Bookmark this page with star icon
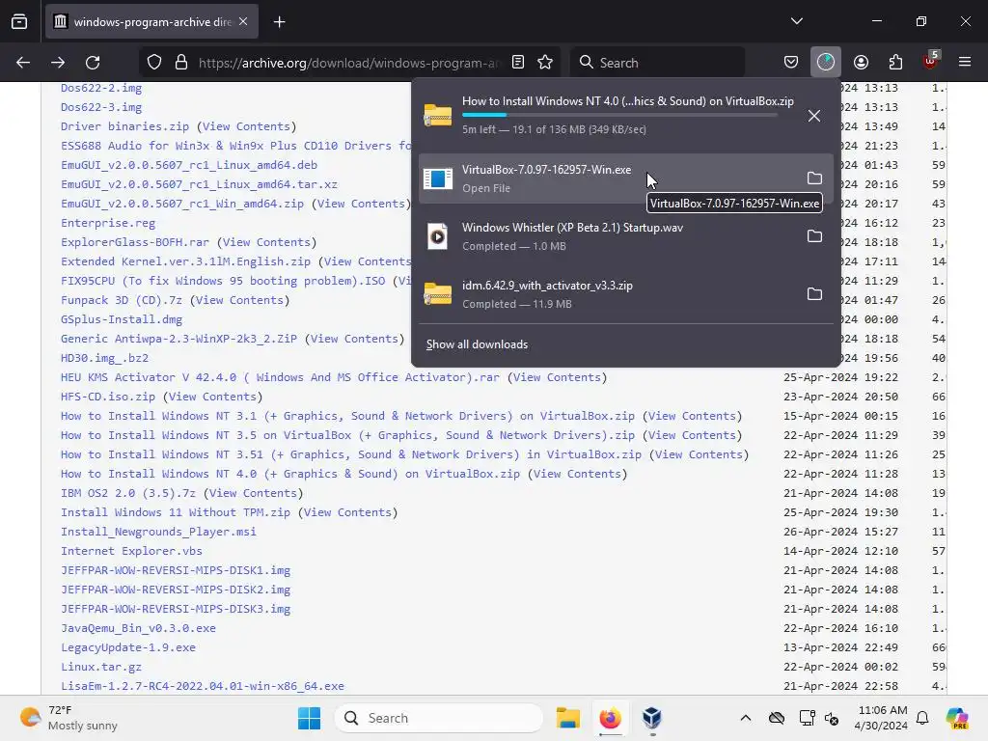This screenshot has height=741, width=988. click(x=545, y=63)
